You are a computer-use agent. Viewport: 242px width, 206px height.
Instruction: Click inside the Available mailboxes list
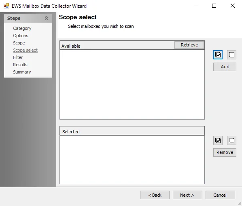pyautogui.click(x=132, y=84)
